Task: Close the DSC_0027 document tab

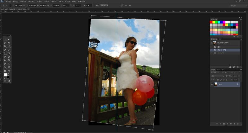Action: (29, 9)
